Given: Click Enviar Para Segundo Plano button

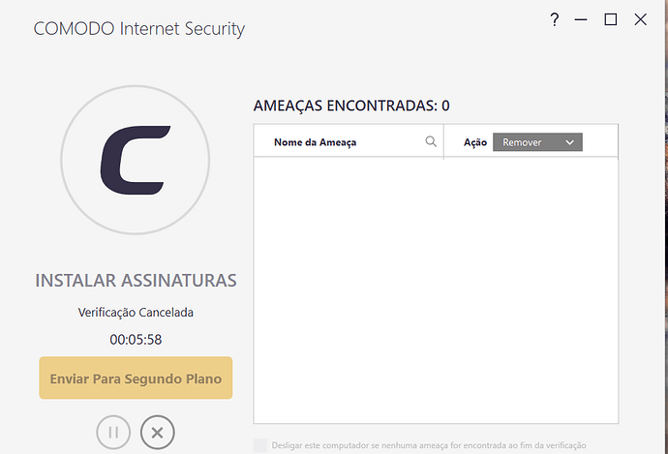Looking at the screenshot, I should tap(136, 378).
